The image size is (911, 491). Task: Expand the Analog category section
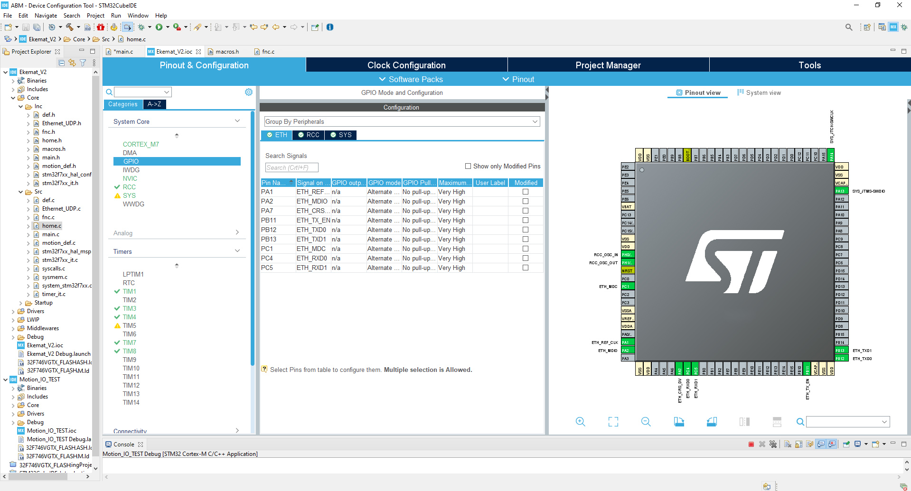(x=176, y=233)
